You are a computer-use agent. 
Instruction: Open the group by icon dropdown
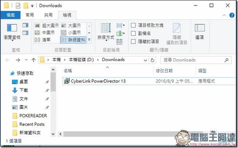click(x=121, y=25)
